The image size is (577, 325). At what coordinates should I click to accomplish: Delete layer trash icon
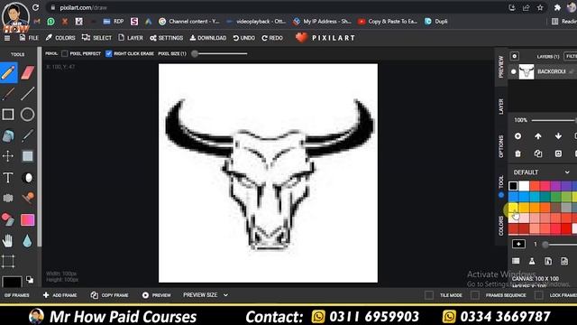coord(517,153)
